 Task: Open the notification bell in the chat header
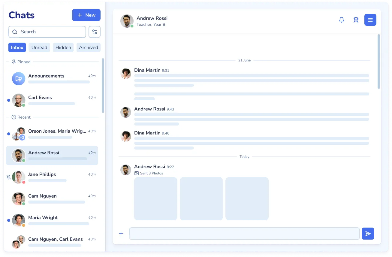342,20
